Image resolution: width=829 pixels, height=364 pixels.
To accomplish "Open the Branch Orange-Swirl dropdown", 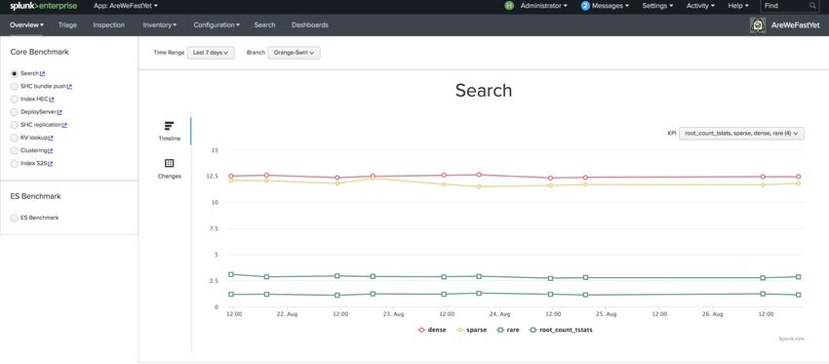I will point(294,53).
